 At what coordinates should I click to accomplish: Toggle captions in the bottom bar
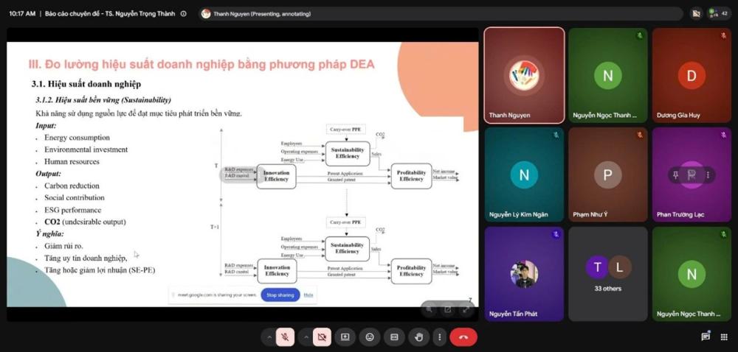394,337
